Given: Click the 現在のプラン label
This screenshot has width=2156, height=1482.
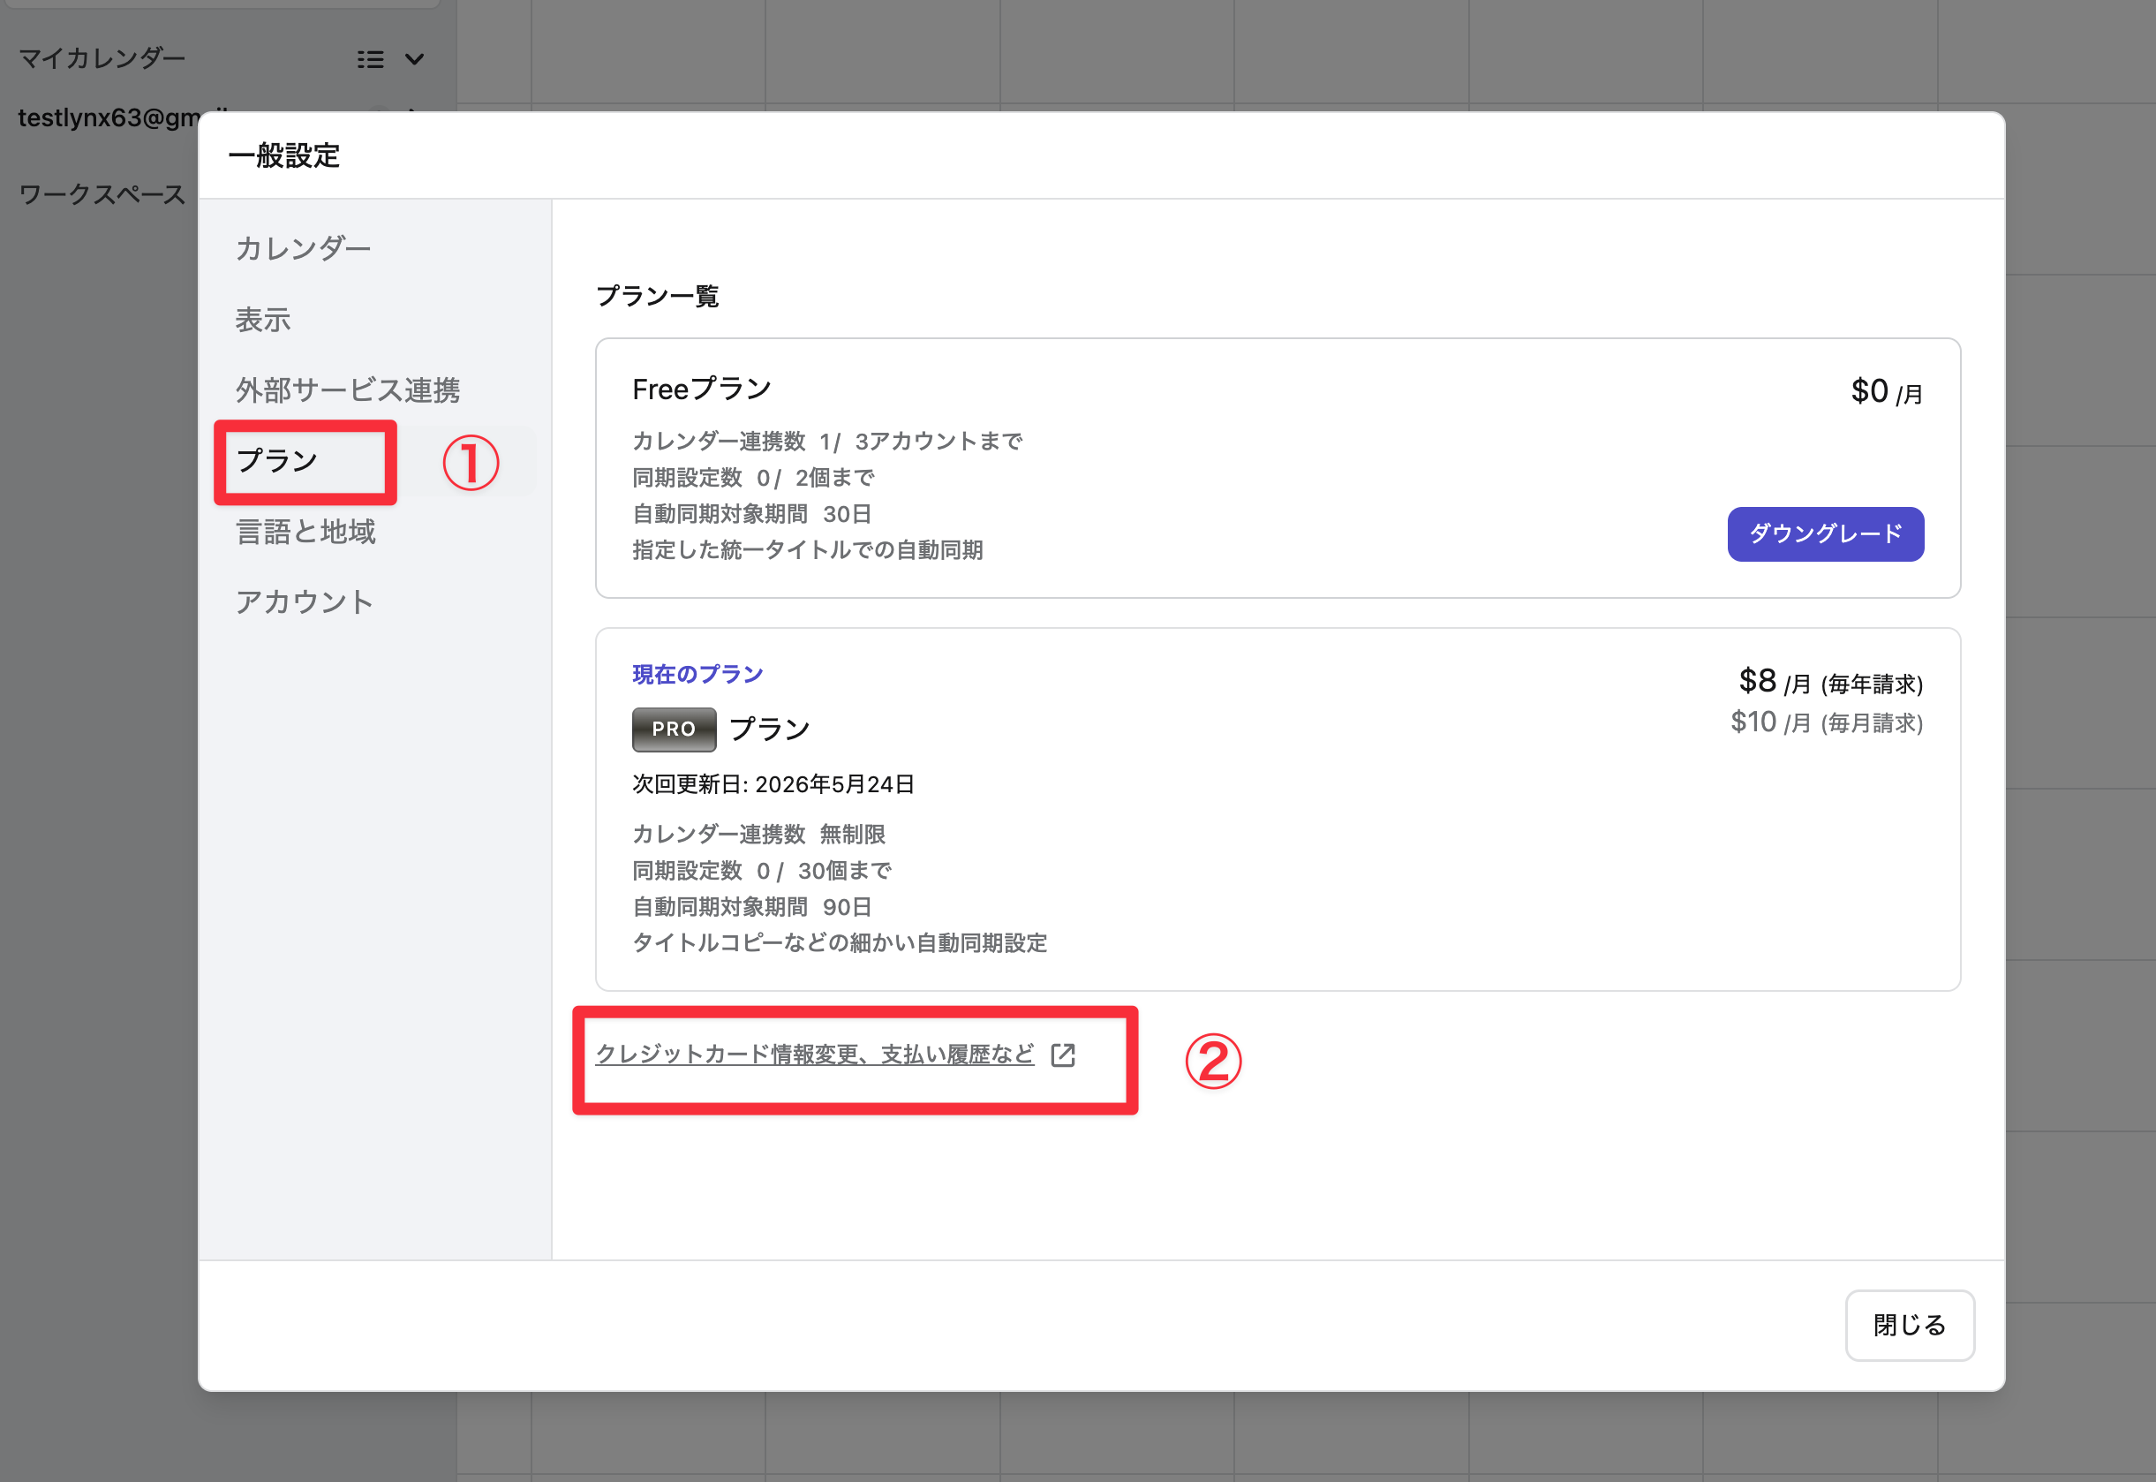Looking at the screenshot, I should click(x=697, y=674).
